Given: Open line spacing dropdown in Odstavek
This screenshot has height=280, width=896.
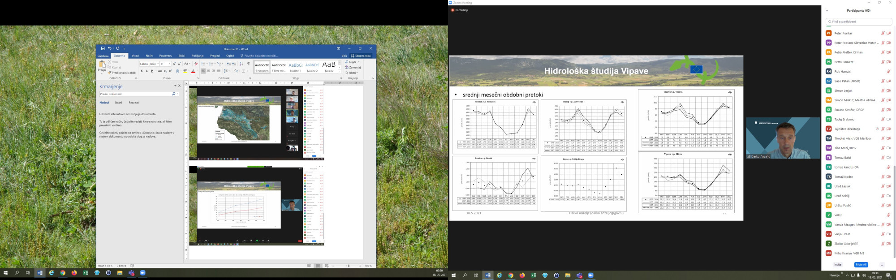Looking at the screenshot, I should [227, 71].
